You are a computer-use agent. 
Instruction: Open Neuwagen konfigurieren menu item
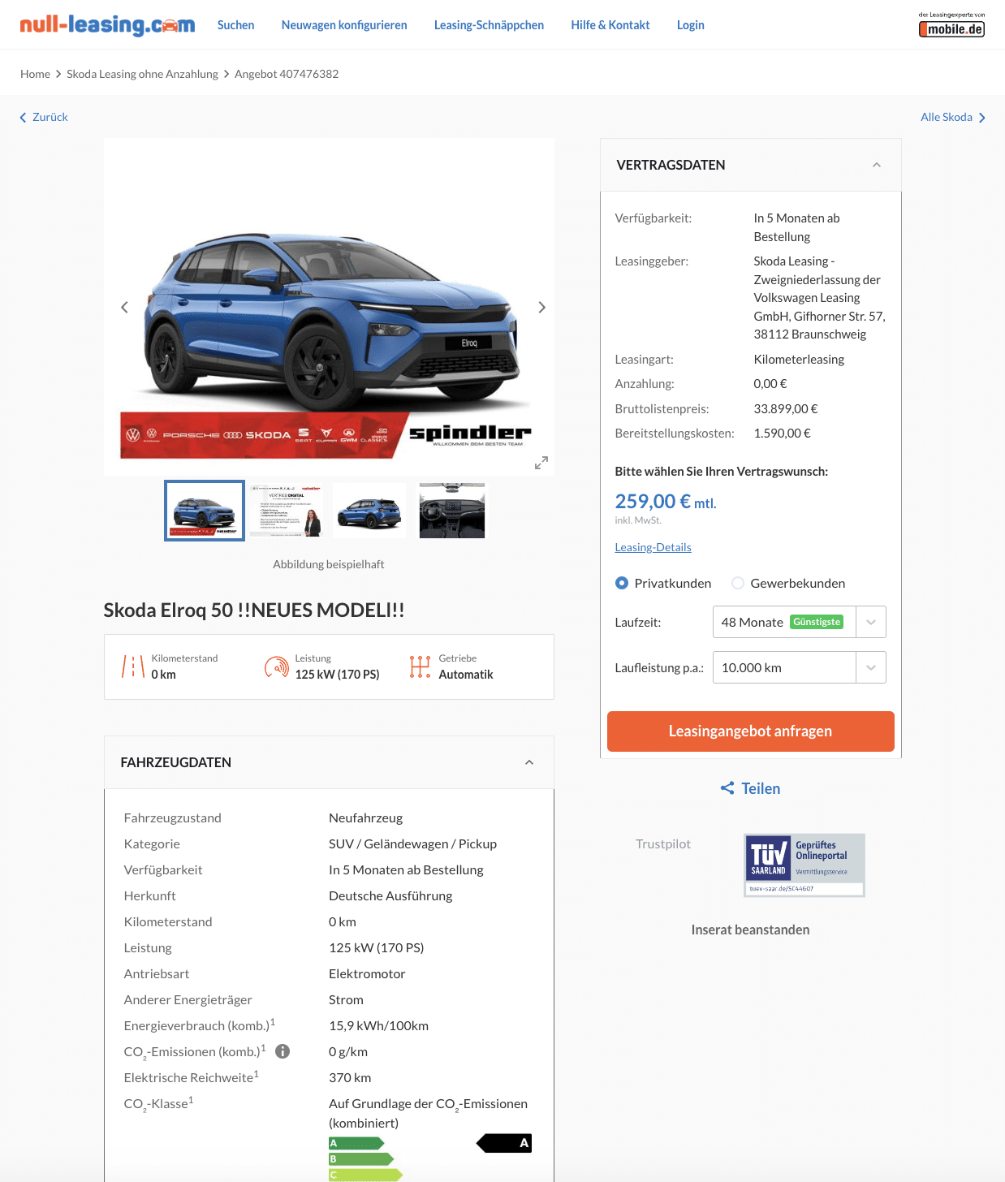tap(344, 25)
